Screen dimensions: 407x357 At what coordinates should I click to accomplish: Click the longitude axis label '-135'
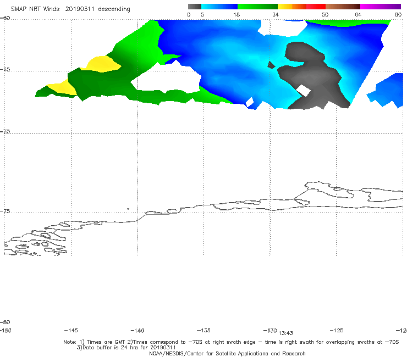point(204,330)
